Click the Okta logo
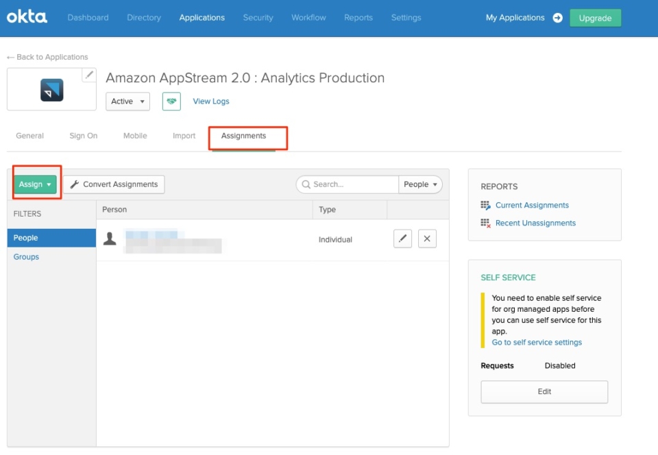This screenshot has height=455, width=658. pos(27,18)
